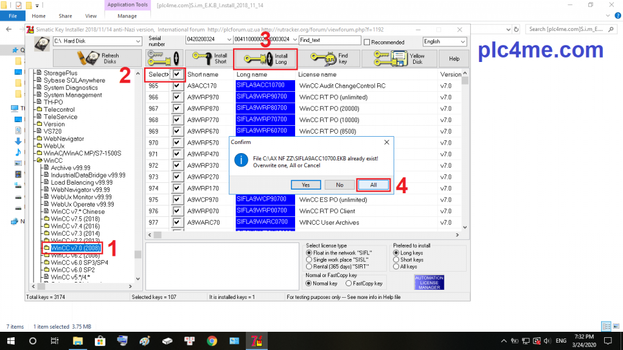Image resolution: width=623 pixels, height=350 pixels.
Task: Select the WinCC v7.5 (2018) tree folder
Action: [x=74, y=219]
